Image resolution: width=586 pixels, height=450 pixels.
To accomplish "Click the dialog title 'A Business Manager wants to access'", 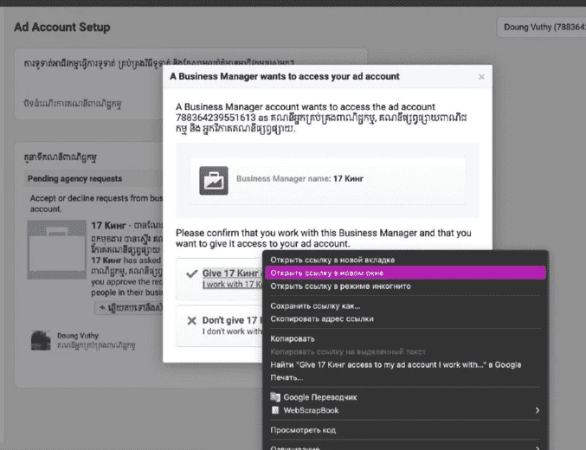I will [285, 76].
